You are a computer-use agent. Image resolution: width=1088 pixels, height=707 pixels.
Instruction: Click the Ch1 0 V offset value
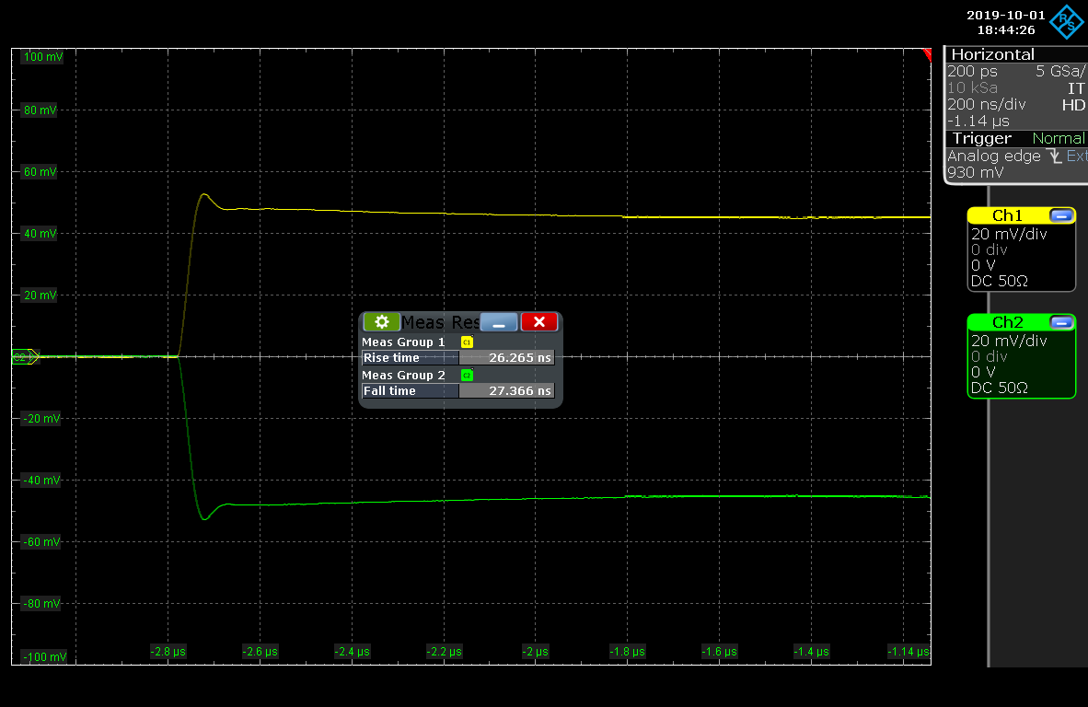coord(982,266)
